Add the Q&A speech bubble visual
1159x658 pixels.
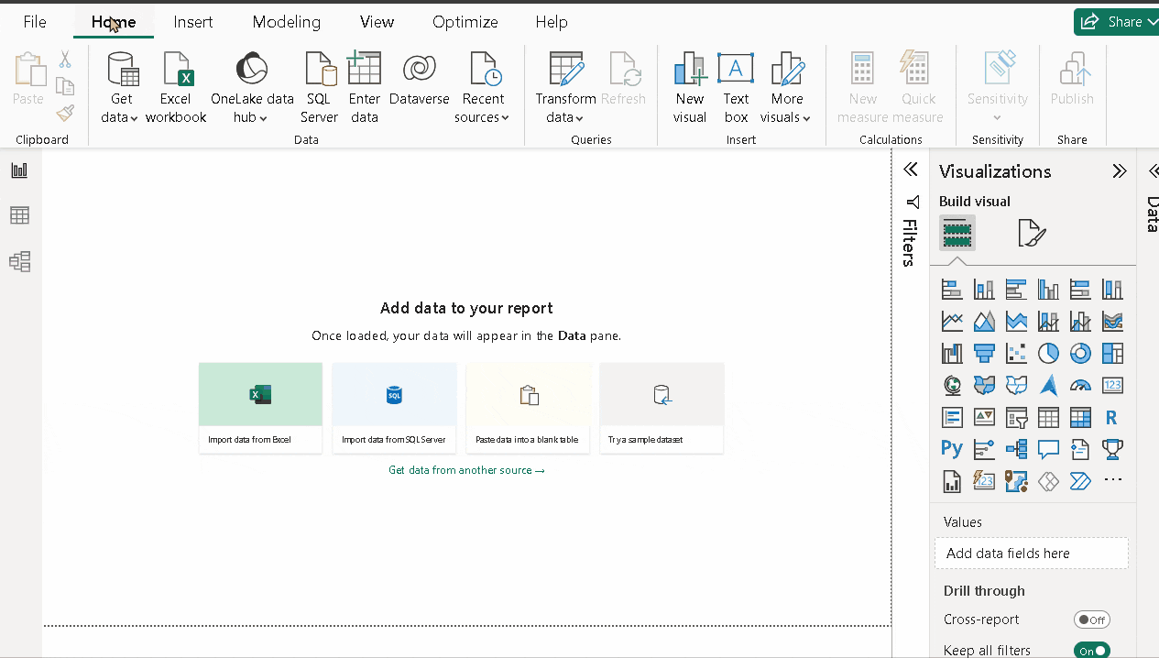coord(1048,449)
